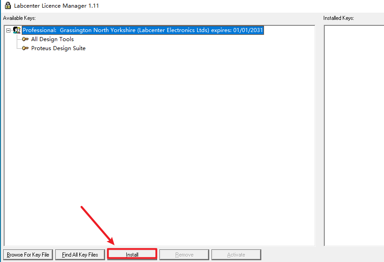Select the Proteus Design Suite entry
Screen dimensions: 384x262
pyautogui.click(x=58, y=48)
